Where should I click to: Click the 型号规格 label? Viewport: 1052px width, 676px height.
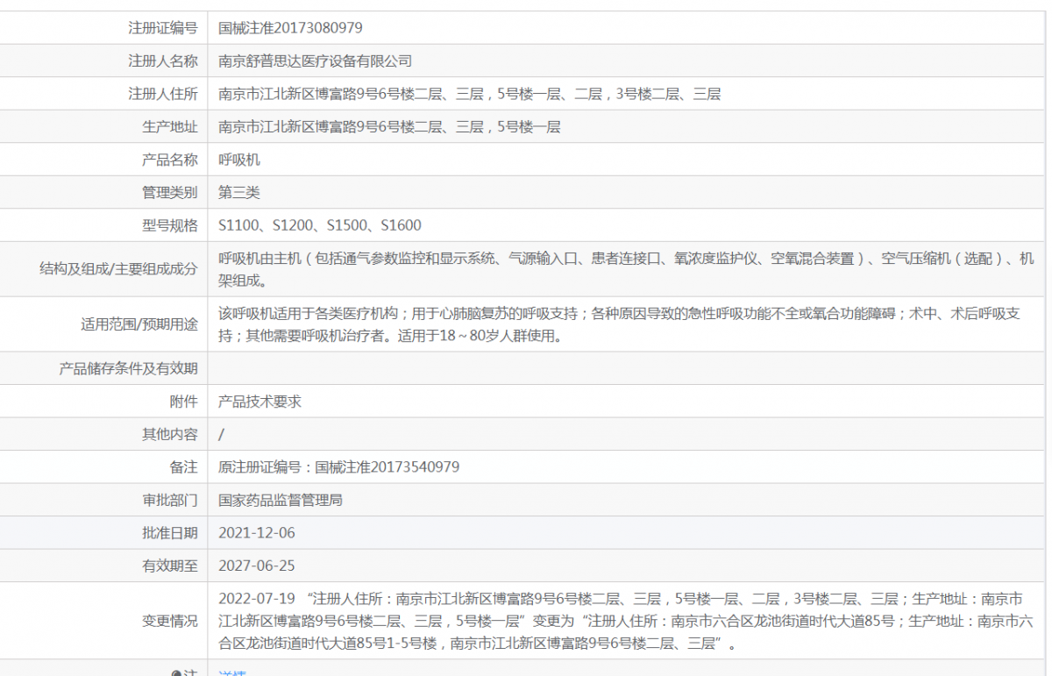[170, 225]
